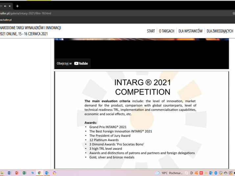
Task: Open the haller.pl bookmark
Action: (x=6, y=20)
